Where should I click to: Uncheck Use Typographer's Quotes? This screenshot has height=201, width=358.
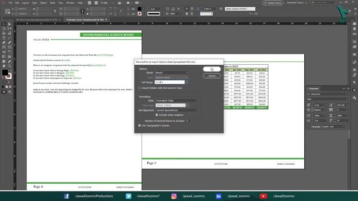click(x=139, y=126)
